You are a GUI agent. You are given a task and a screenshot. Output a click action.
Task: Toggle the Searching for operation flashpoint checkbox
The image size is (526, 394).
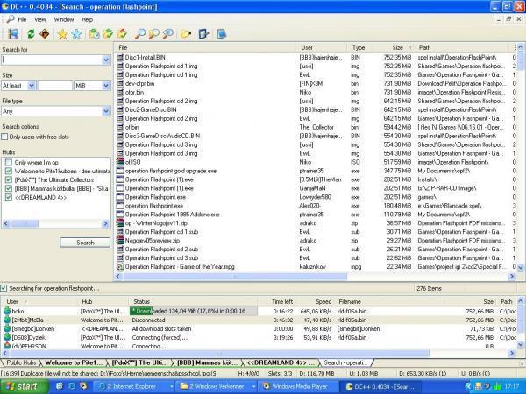[4, 288]
